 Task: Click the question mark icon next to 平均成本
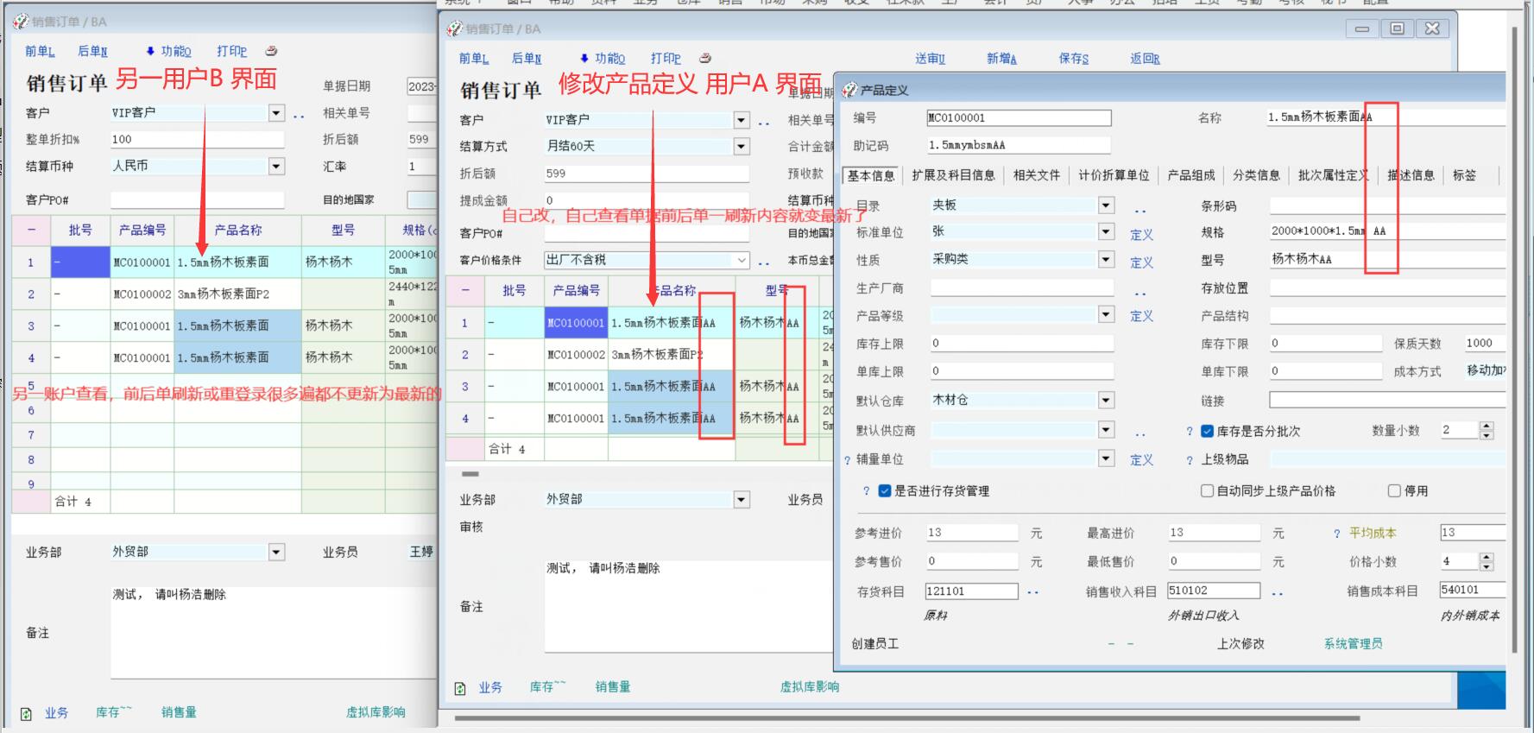[1337, 534]
